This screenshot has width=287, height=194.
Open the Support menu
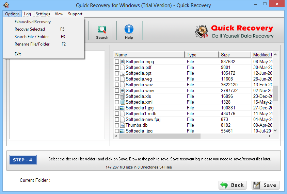[75, 14]
